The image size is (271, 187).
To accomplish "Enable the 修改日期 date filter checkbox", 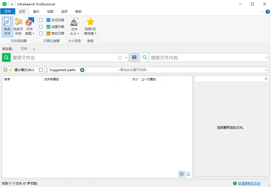I will (41, 33).
